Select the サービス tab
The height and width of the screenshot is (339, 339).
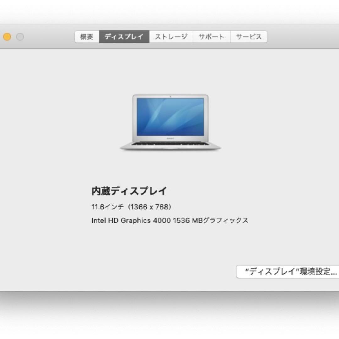pos(248,37)
